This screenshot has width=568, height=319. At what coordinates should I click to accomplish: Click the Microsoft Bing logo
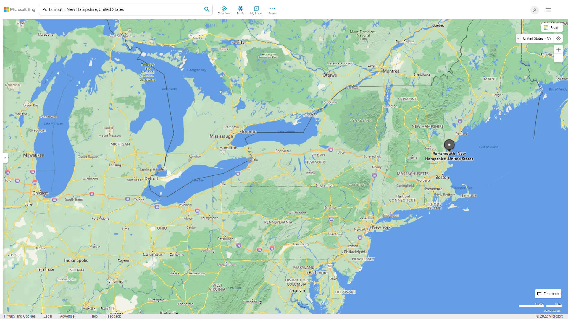(x=20, y=9)
